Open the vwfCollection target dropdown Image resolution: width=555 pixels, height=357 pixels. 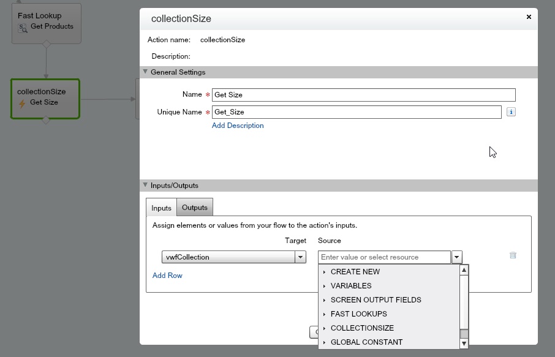(300, 257)
